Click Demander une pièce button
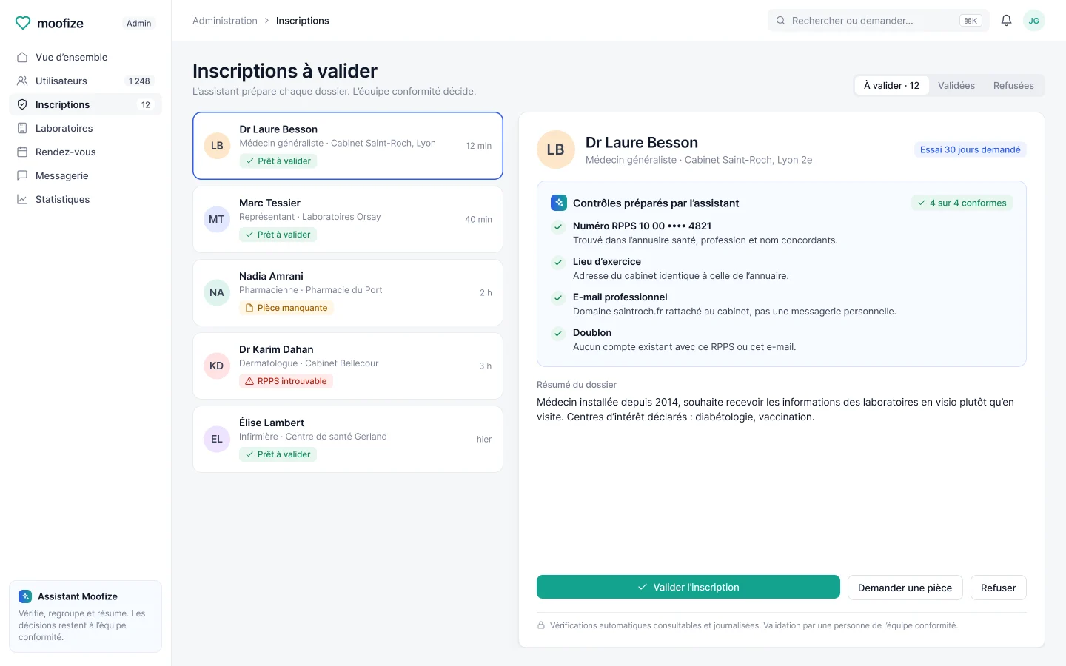The height and width of the screenshot is (666, 1066). point(905,588)
